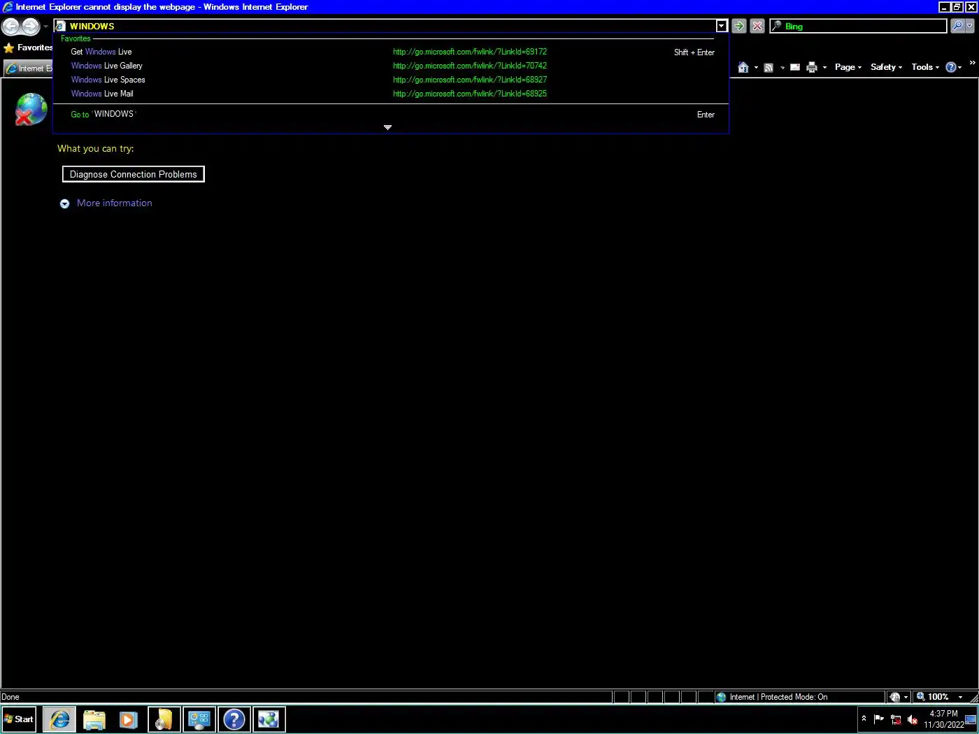Click URL ending LinkId=68927

point(470,80)
